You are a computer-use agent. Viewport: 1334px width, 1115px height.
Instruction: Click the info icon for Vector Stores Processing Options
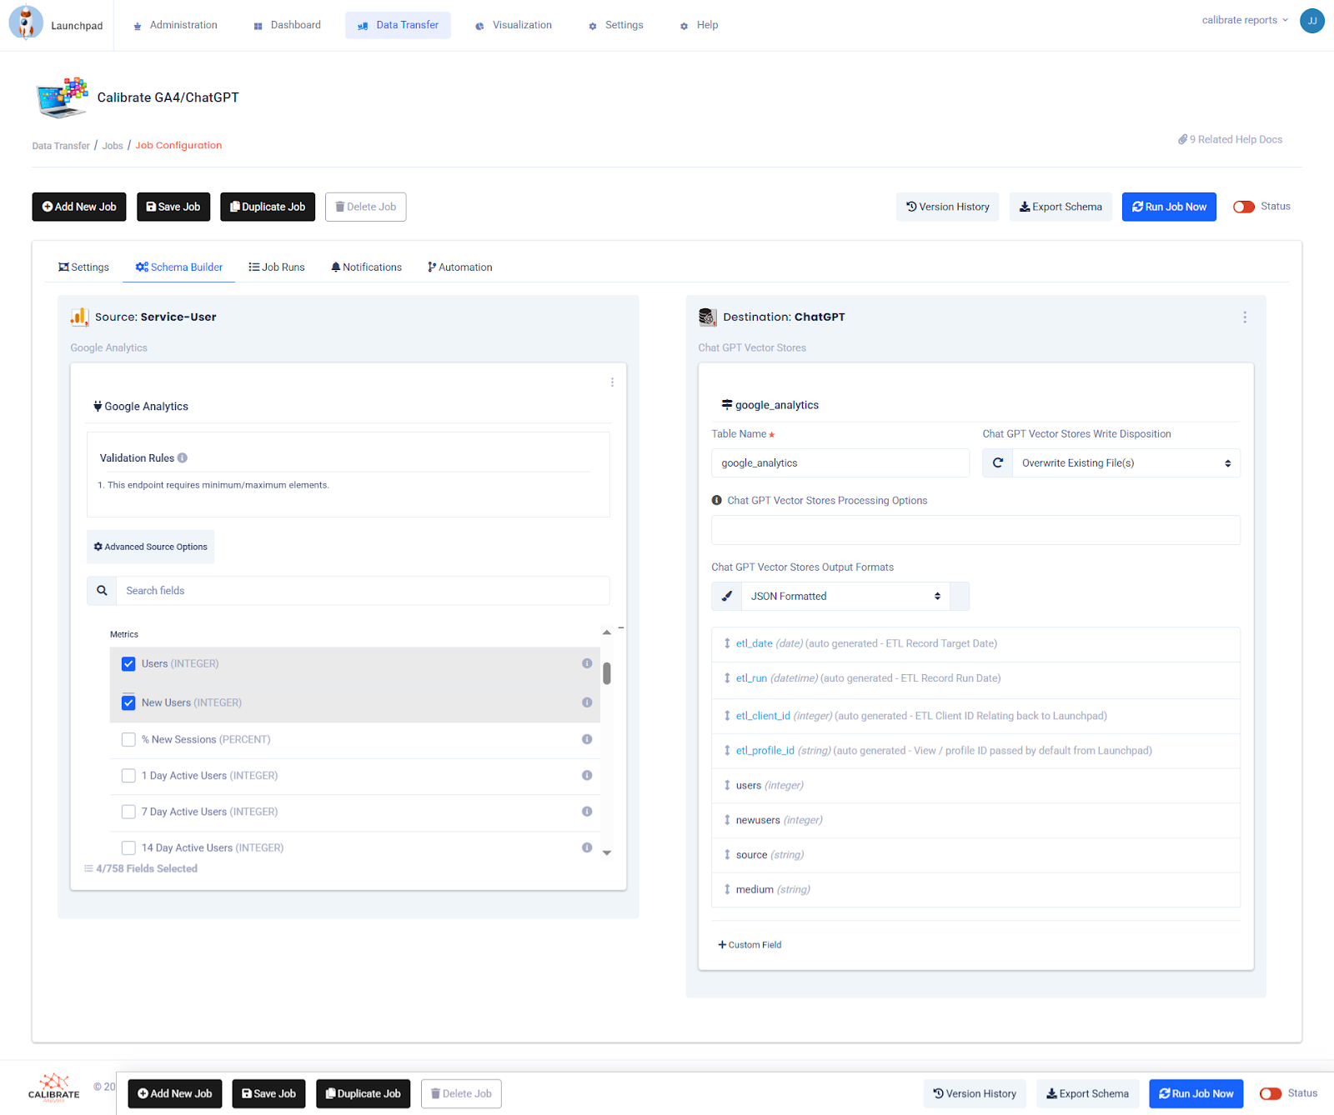(716, 501)
